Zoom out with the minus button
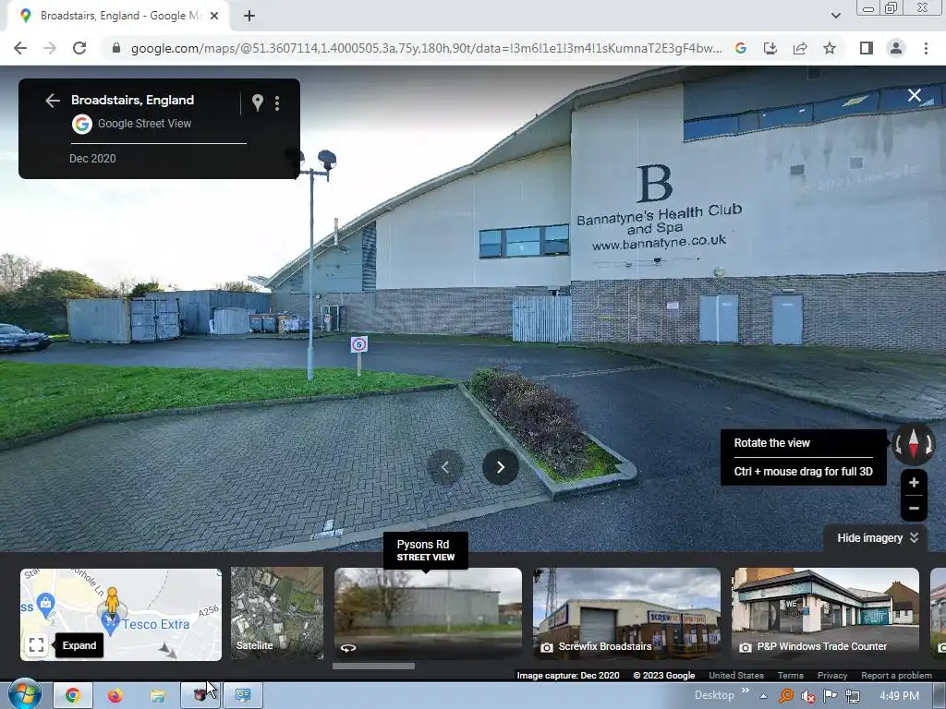The width and height of the screenshot is (946, 709). click(914, 509)
